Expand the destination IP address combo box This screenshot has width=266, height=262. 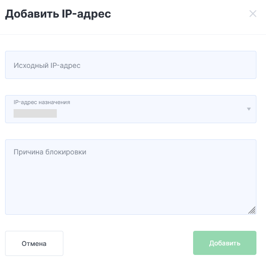131,109
